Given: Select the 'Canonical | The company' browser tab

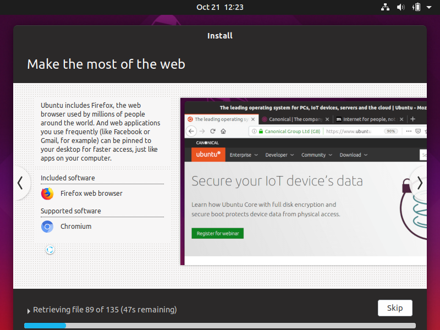Looking at the screenshot, I should (295, 119).
